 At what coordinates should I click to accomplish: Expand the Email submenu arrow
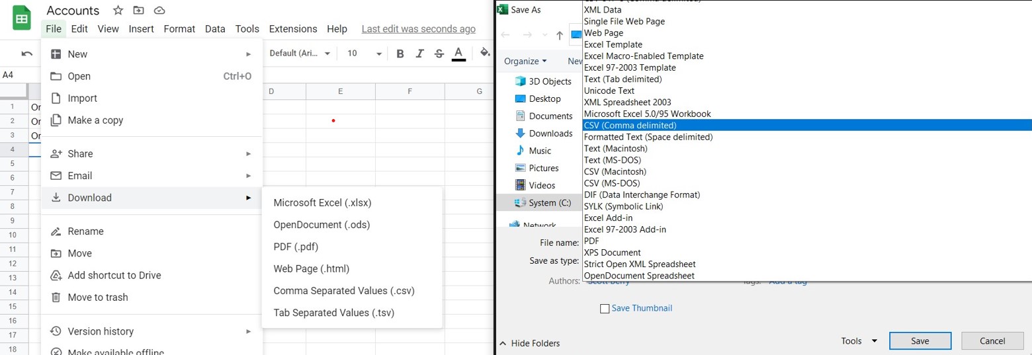coord(249,176)
